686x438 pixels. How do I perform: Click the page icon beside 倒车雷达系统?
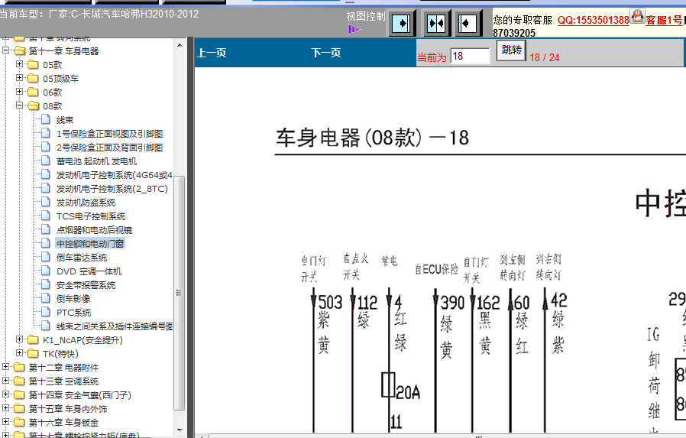[x=46, y=257]
